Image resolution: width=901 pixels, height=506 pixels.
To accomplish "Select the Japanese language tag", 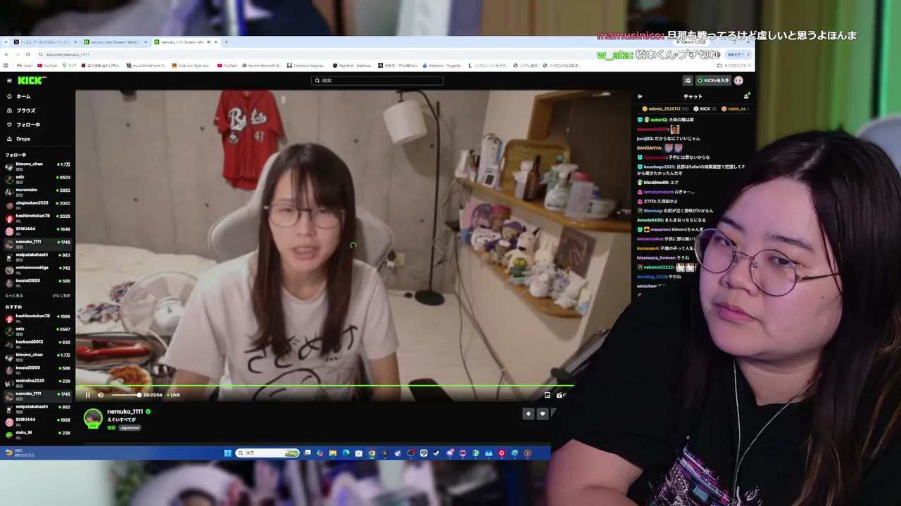I will pyautogui.click(x=130, y=428).
